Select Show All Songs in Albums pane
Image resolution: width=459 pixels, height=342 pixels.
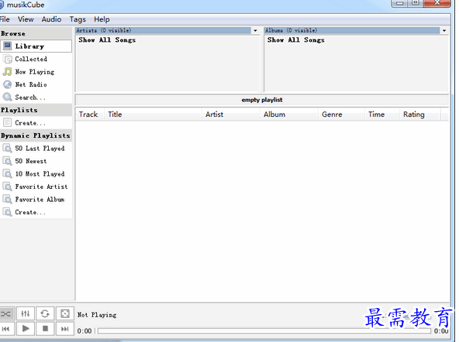click(x=296, y=40)
